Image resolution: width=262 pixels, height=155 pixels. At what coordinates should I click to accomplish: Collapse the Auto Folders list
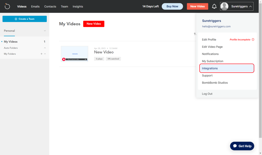click(x=45, y=48)
